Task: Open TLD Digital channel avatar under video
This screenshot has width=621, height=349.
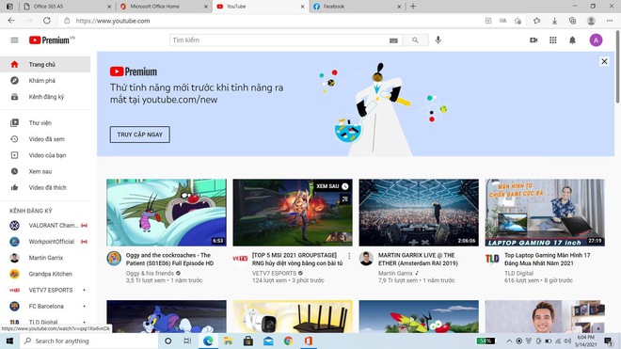Action: click(x=492, y=259)
